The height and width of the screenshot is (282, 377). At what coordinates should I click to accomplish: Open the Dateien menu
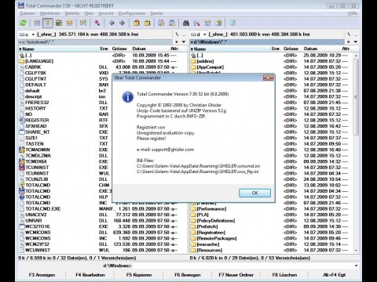(27, 13)
